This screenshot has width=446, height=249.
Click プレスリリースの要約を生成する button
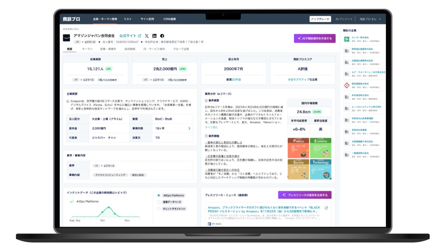pos(305,195)
